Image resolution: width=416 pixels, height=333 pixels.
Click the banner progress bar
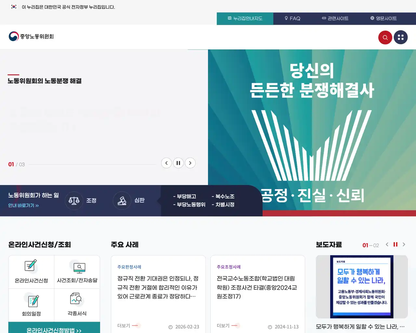92,164
